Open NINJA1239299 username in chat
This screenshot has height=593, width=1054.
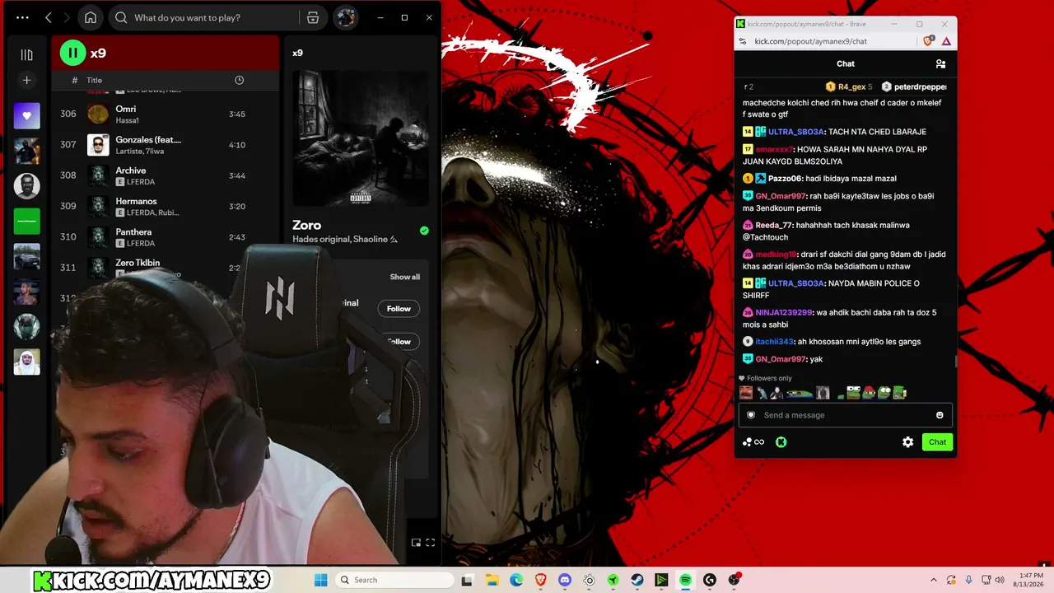(x=783, y=313)
